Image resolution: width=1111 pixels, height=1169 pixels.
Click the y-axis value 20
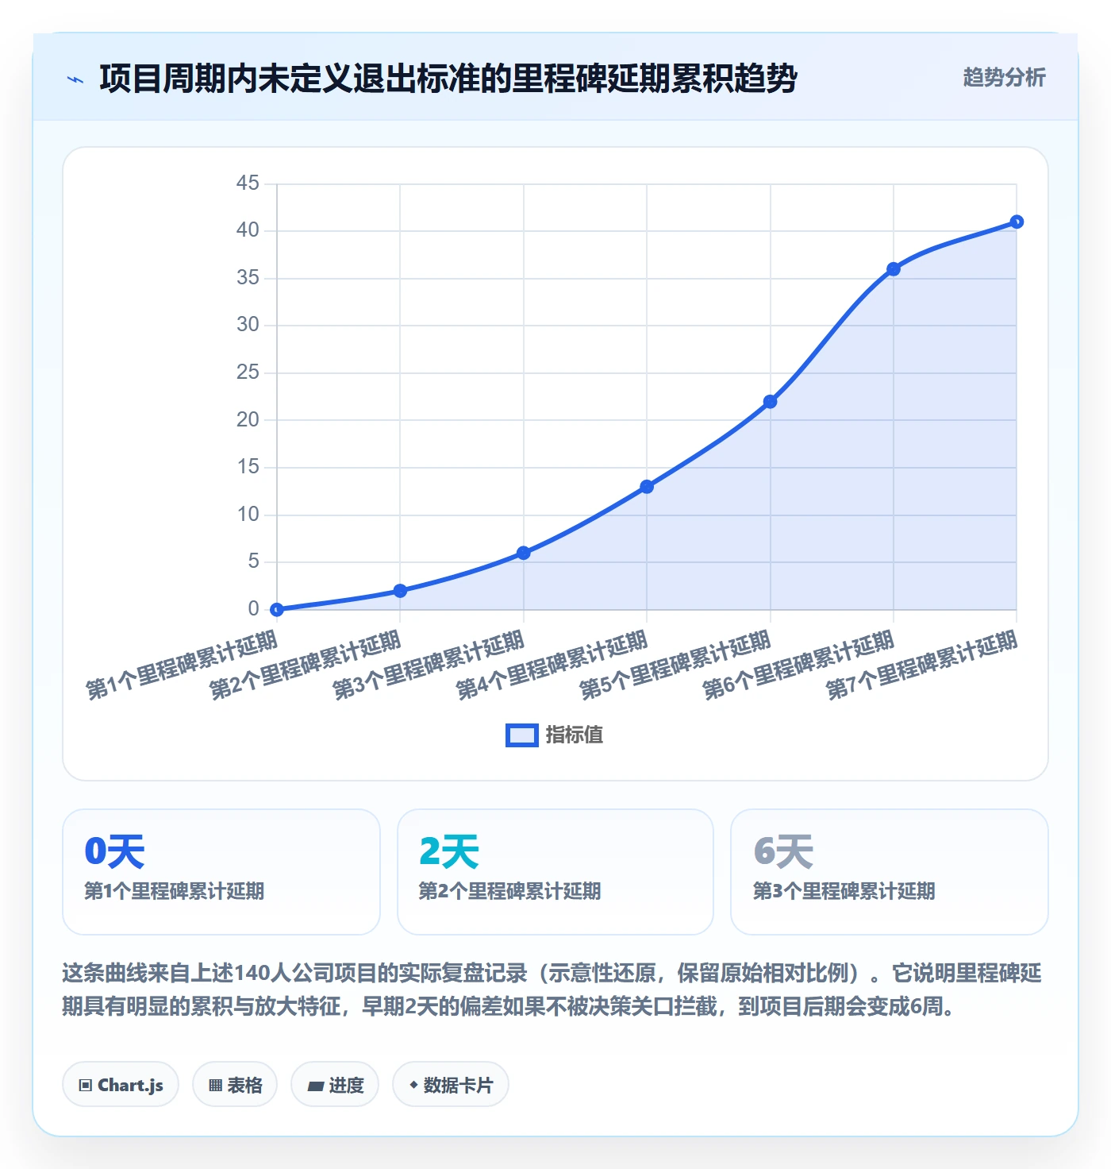(x=248, y=419)
